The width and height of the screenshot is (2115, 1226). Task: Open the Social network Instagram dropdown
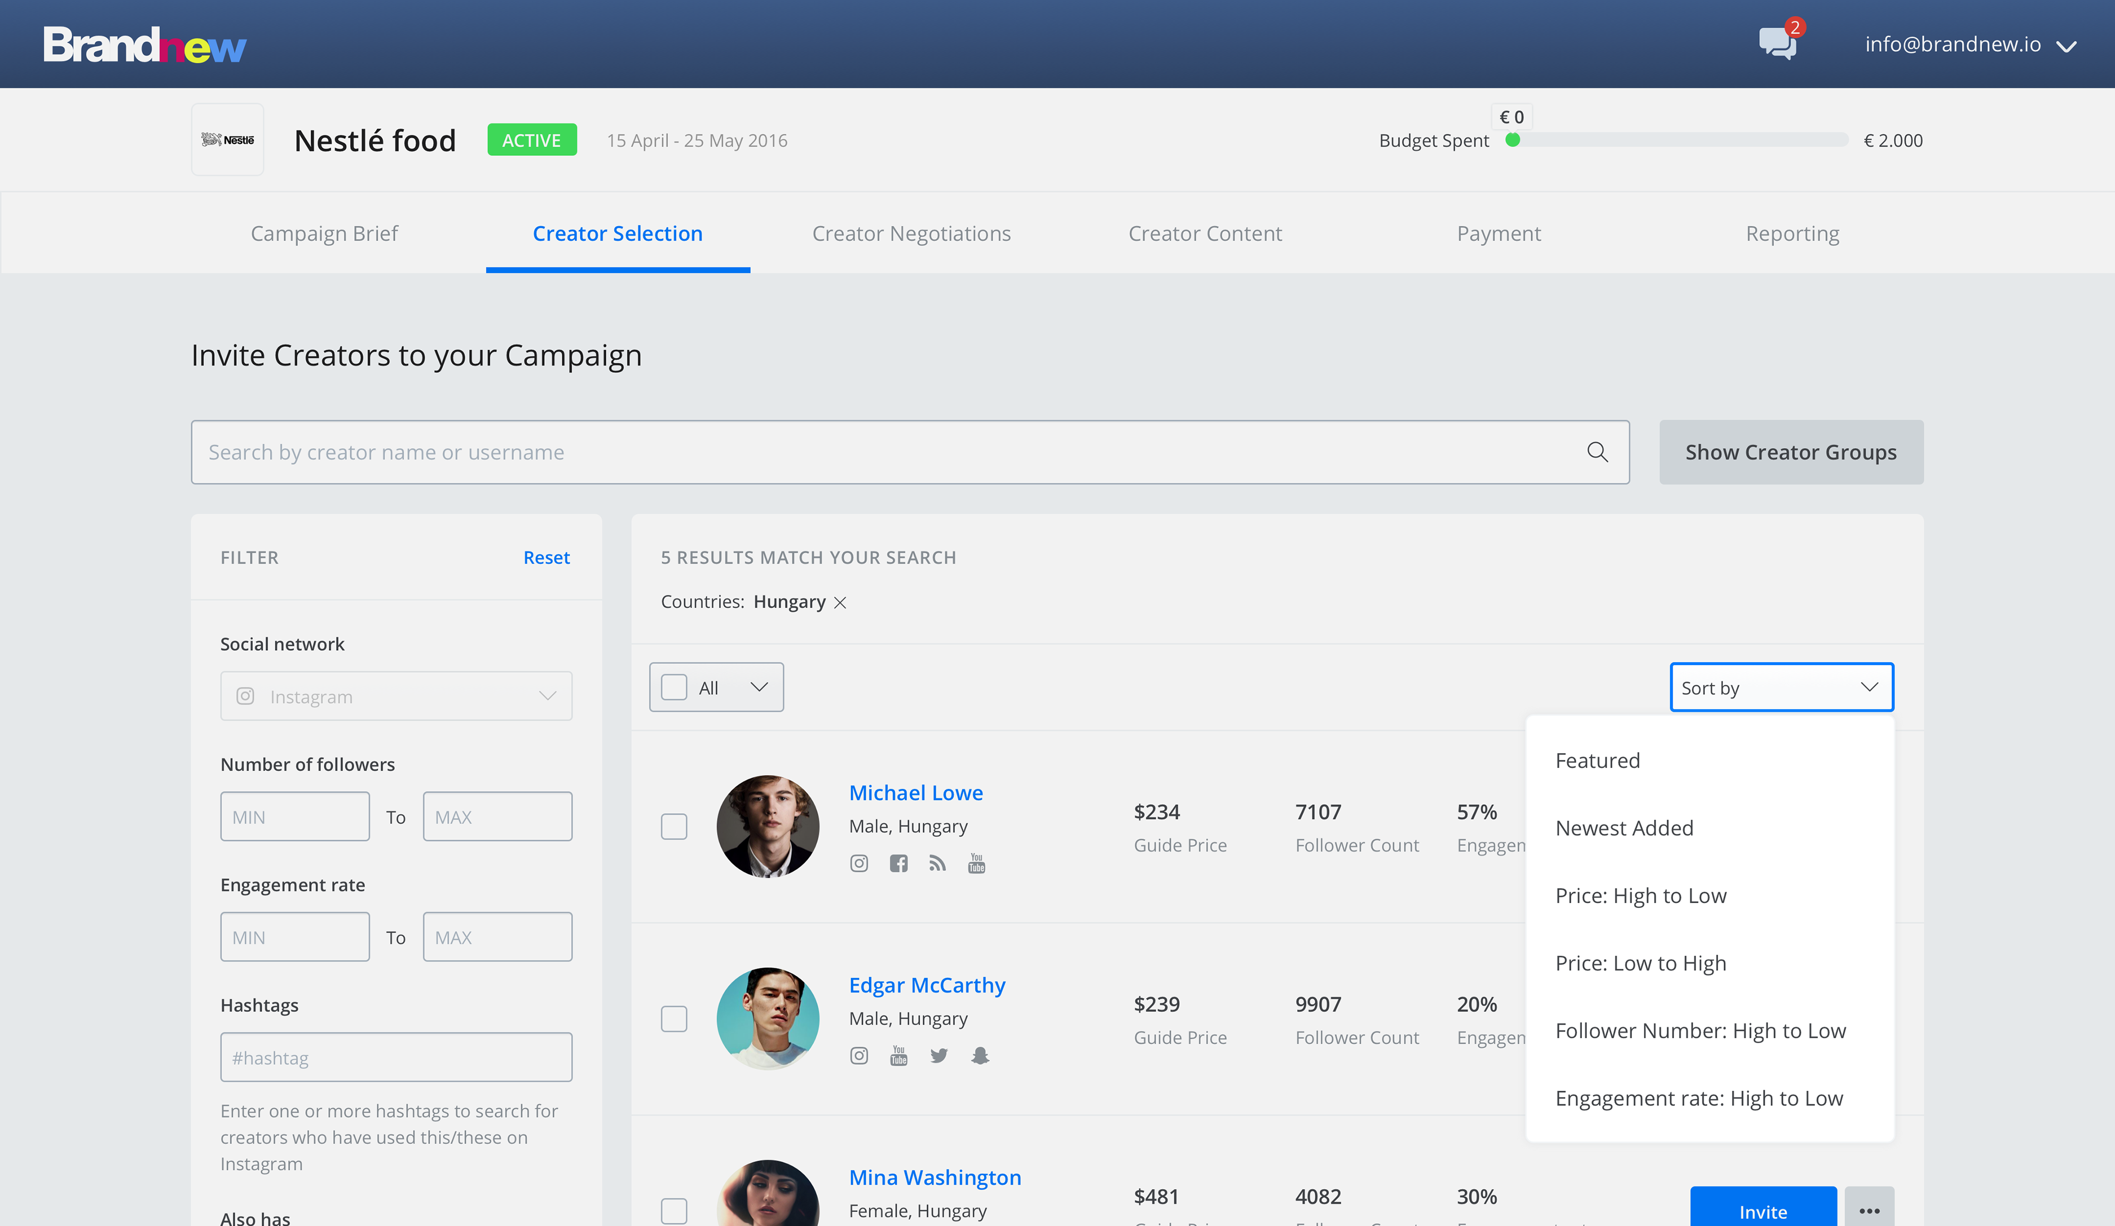coord(396,696)
